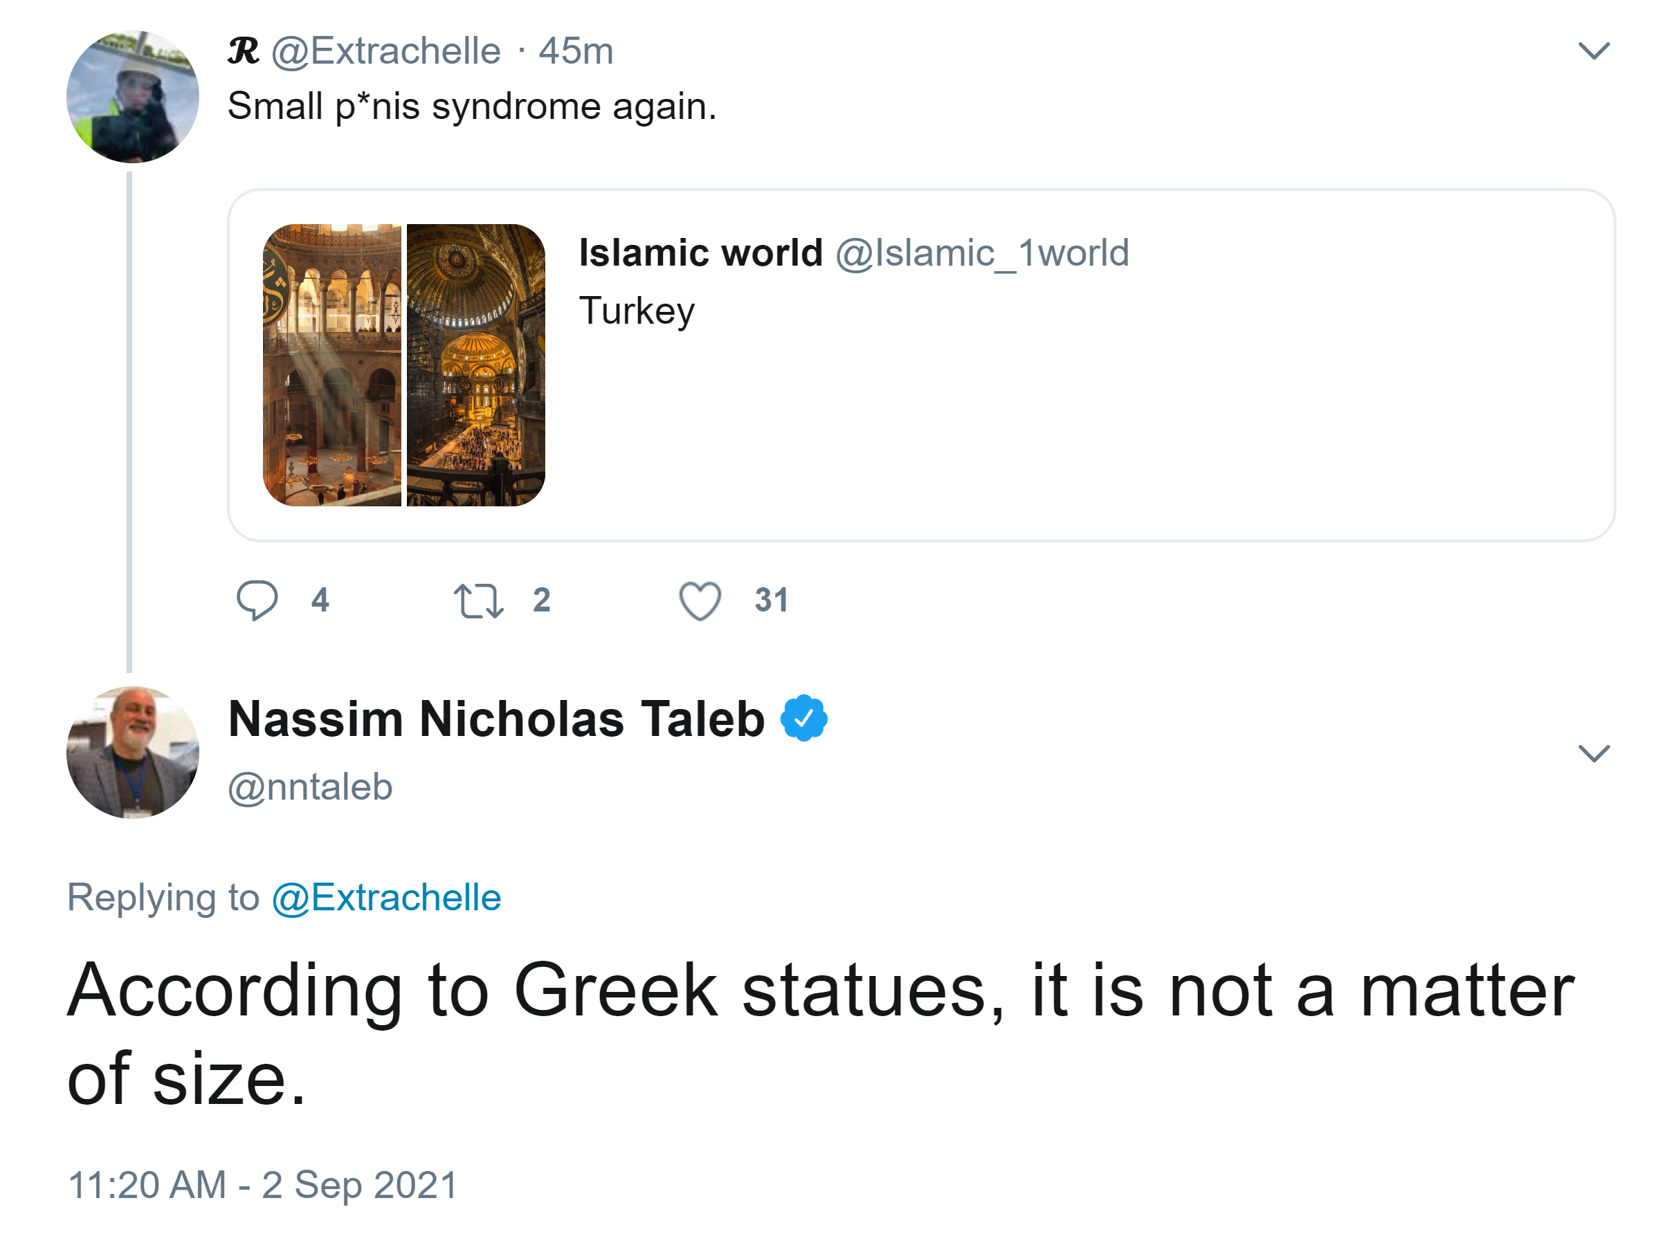
Task: Open Nassim Taleb's profile picture
Action: coord(133,753)
